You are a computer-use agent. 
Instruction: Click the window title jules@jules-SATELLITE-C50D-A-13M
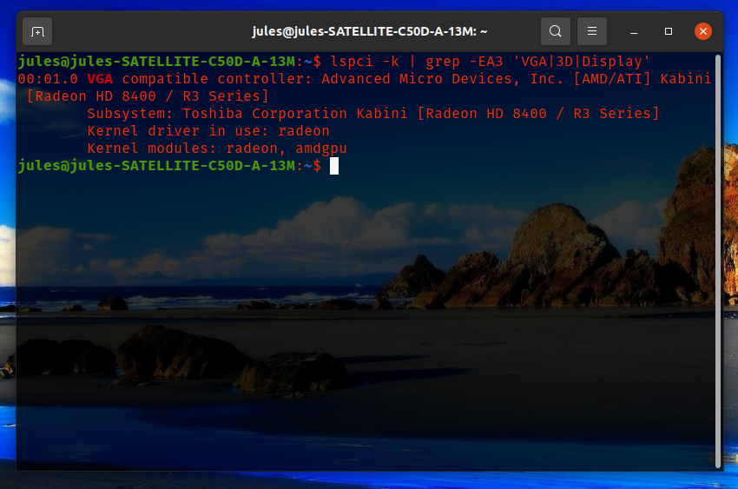370,31
